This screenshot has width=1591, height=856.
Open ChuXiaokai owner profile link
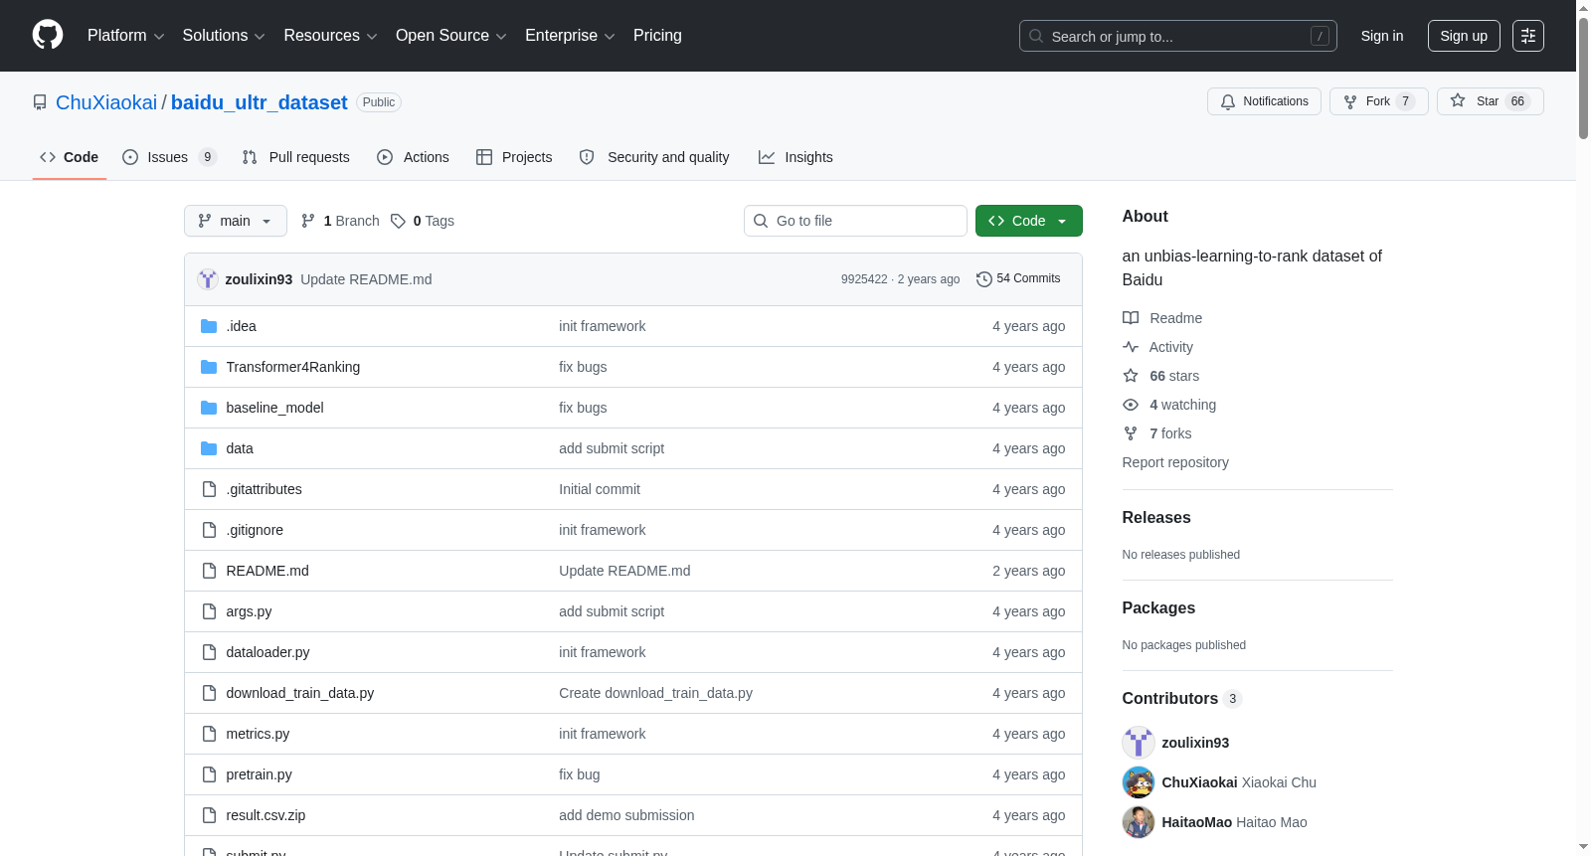106,102
